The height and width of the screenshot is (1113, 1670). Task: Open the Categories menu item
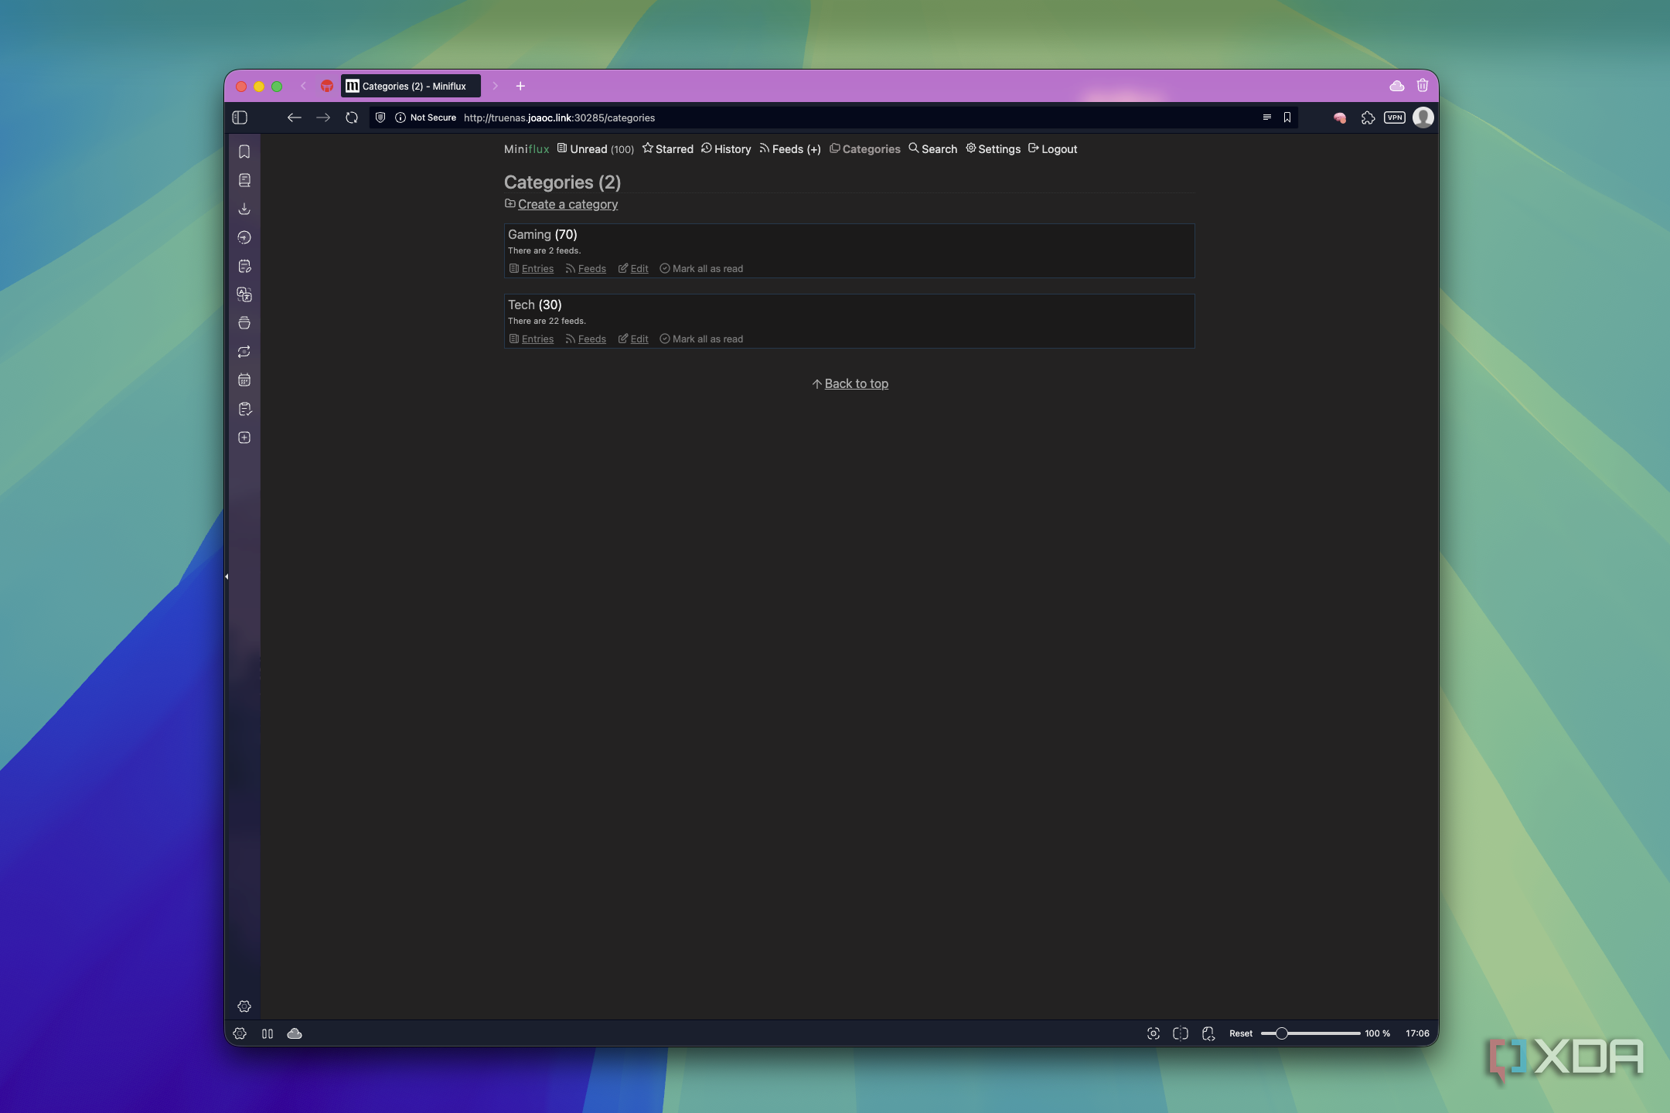(x=865, y=149)
